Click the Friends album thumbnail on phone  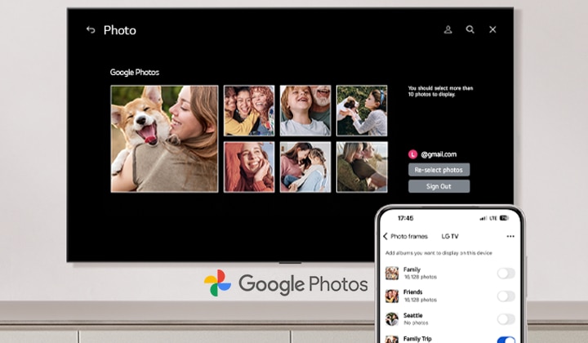point(392,296)
